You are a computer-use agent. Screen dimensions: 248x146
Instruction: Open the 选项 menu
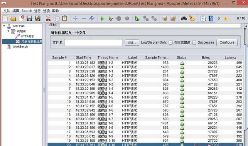click(x=46, y=11)
